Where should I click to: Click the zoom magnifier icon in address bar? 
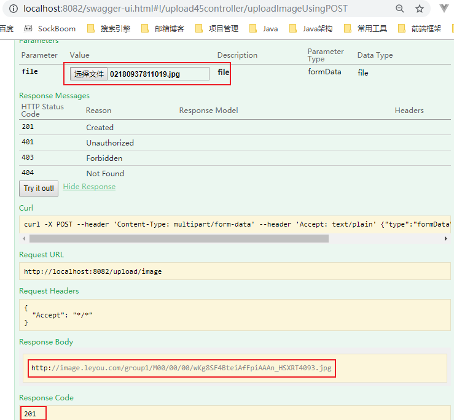coord(400,9)
